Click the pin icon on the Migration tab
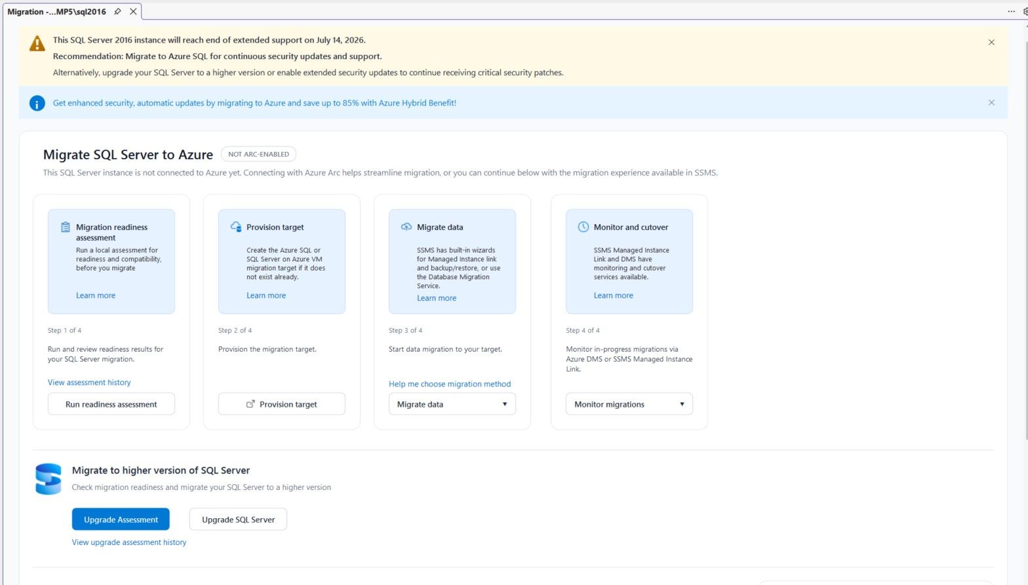The height and width of the screenshot is (585, 1028). pos(117,12)
